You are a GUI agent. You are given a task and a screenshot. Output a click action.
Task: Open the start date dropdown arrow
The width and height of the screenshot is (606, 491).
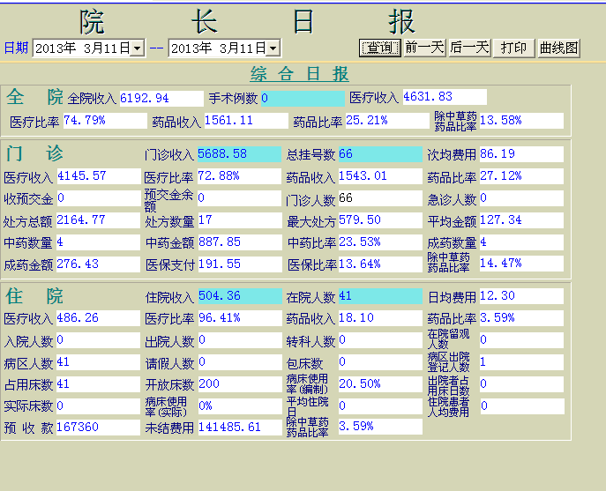pos(138,48)
